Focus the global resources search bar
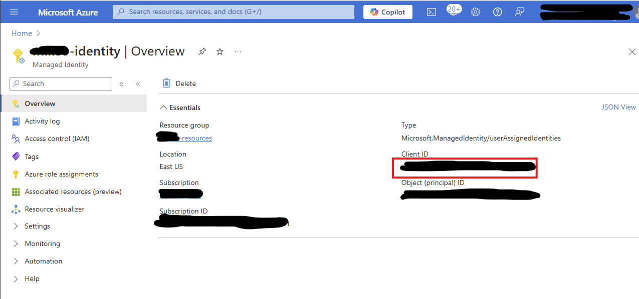 click(234, 12)
